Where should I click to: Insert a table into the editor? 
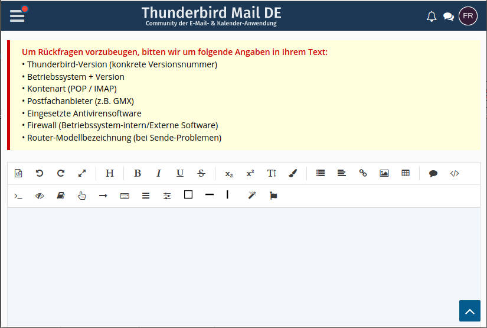point(406,173)
